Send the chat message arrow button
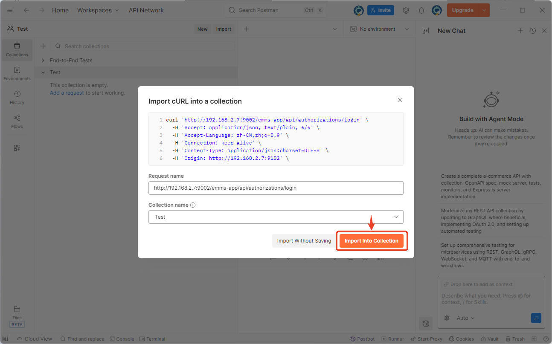 [536, 318]
